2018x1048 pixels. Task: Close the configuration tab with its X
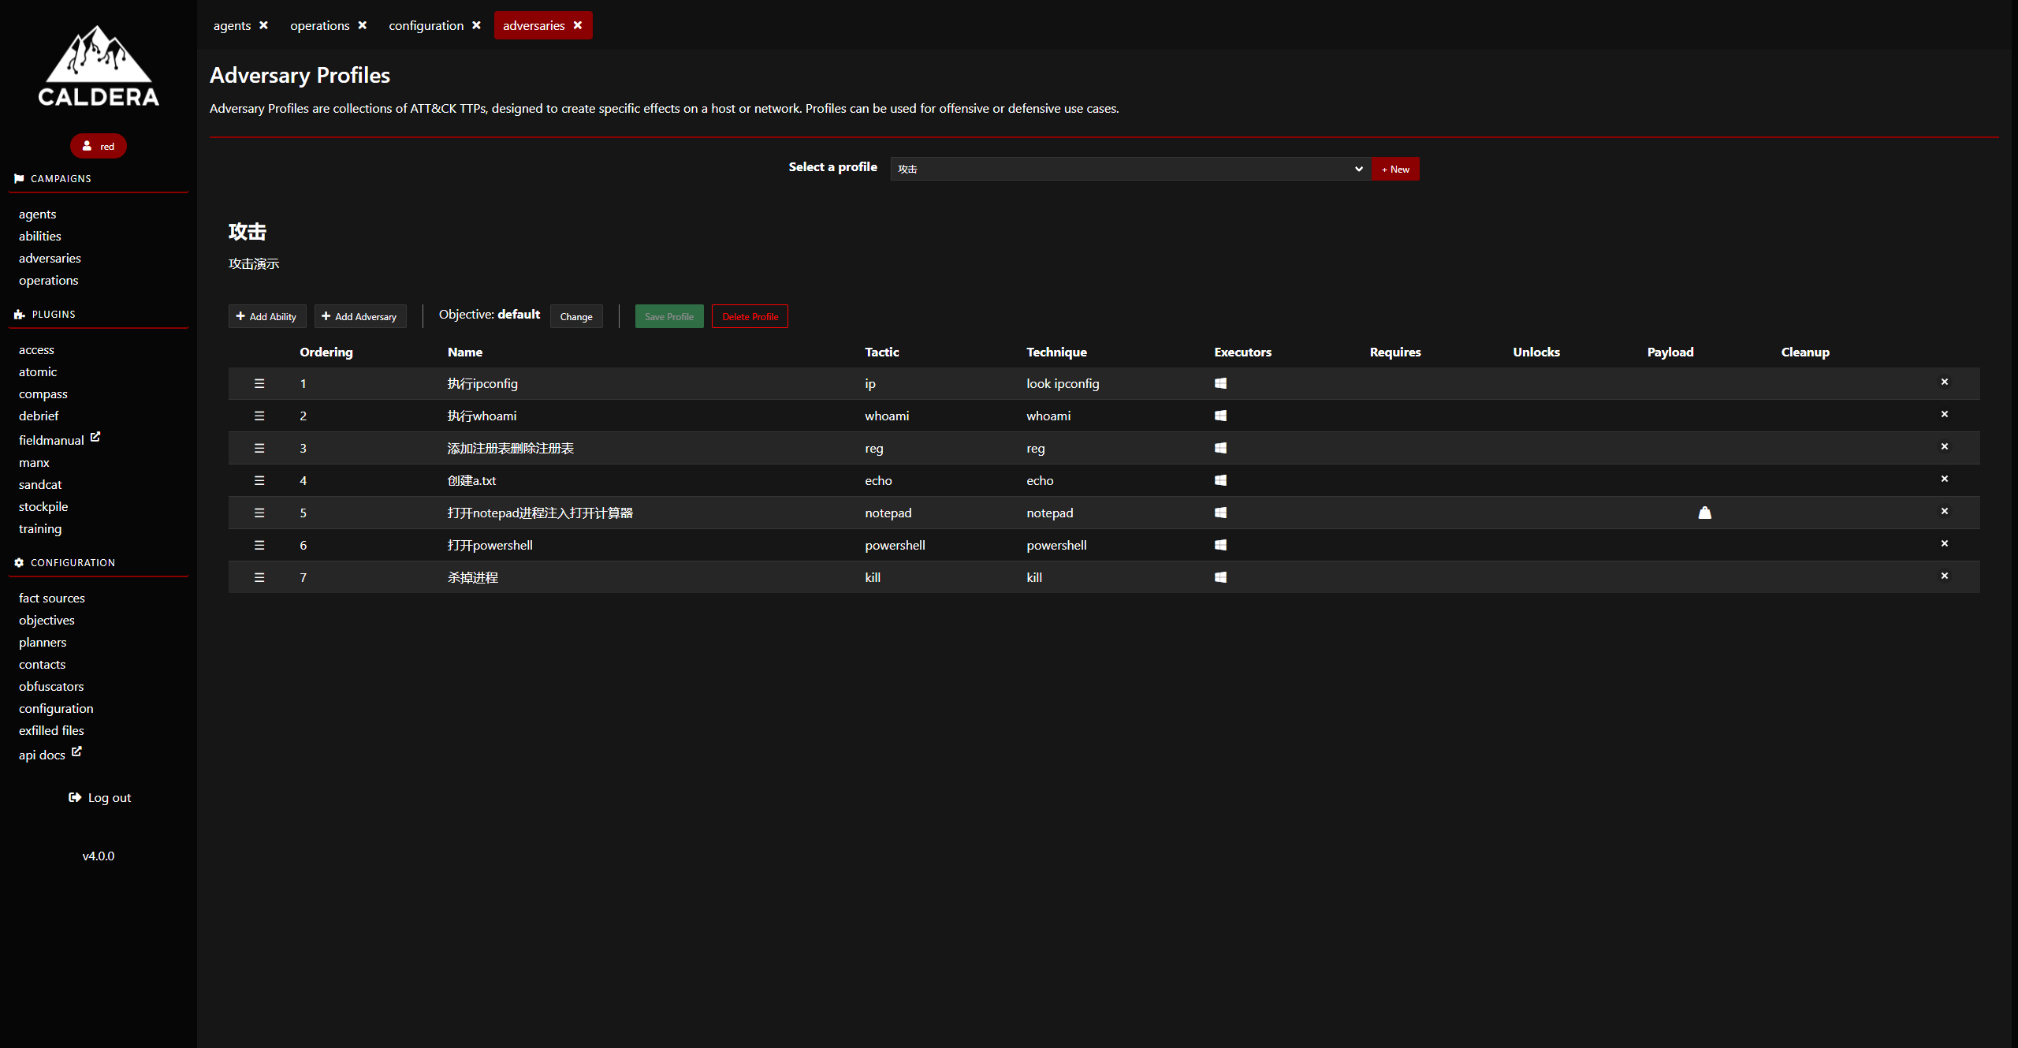[x=477, y=25]
